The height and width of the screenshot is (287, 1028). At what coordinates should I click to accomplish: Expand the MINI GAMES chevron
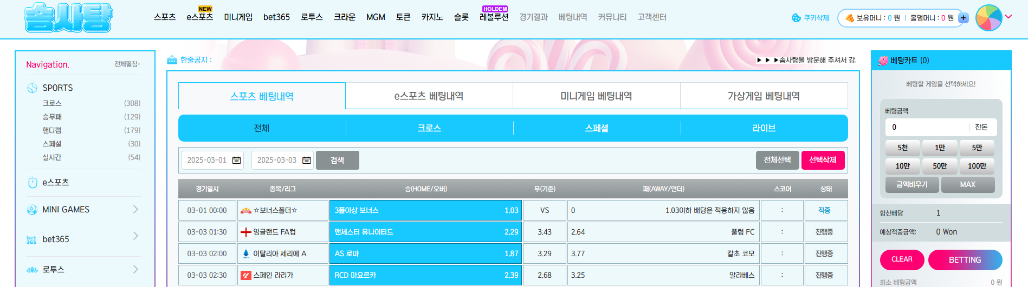[x=135, y=209]
